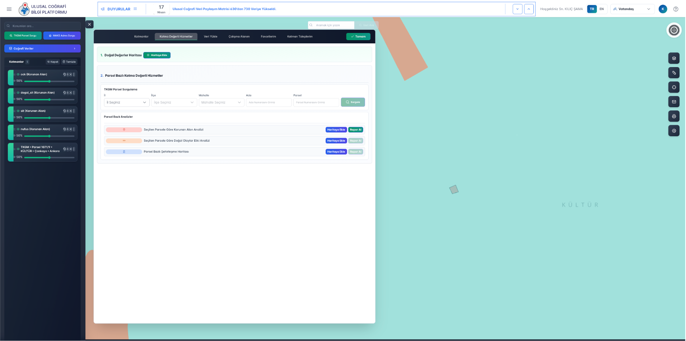Expand the Coğrafi Veriler panel
The width and height of the screenshot is (686, 341).
[42, 48]
